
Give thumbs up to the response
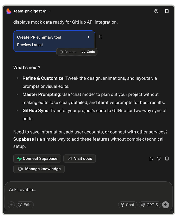[151, 158]
